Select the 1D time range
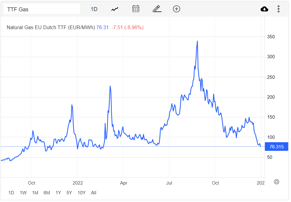Image resolution: width=291 pixels, height=202 pixels. pyautogui.click(x=11, y=193)
